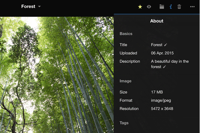Click the Image section header
The width and height of the screenshot is (200, 133).
click(x=126, y=81)
